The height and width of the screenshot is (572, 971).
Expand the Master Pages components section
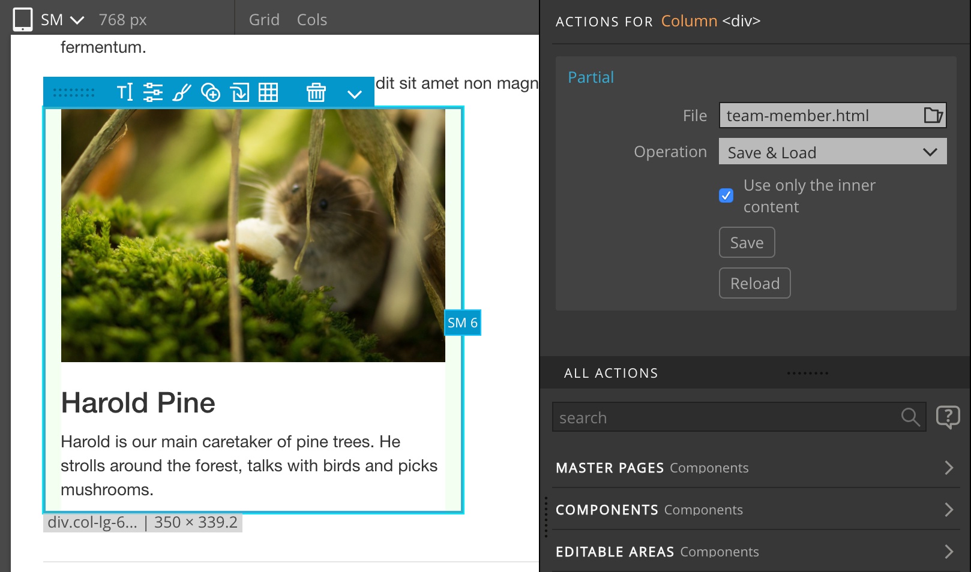tap(756, 468)
